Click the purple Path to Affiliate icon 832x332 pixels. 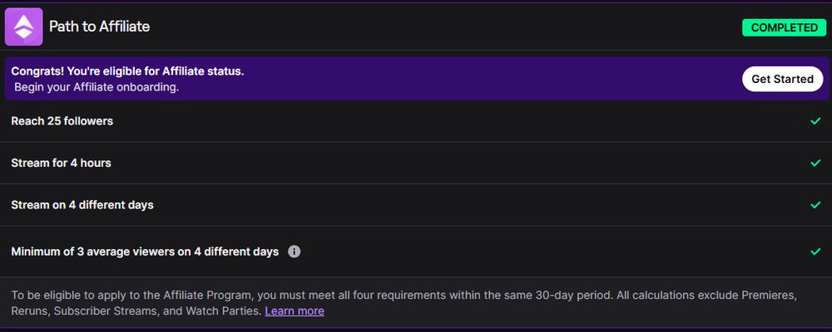(x=24, y=27)
